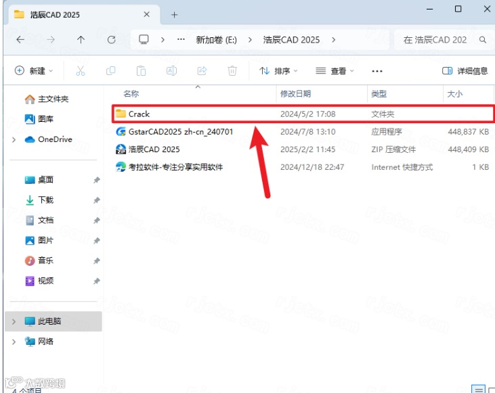Image resolution: width=495 pixels, height=393 pixels.
Task: Sort by 类型 column header
Action: click(379, 93)
